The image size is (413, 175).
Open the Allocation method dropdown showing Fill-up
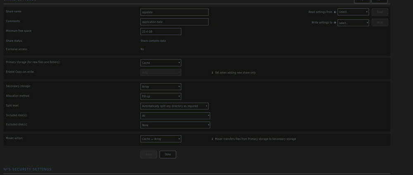161,96
